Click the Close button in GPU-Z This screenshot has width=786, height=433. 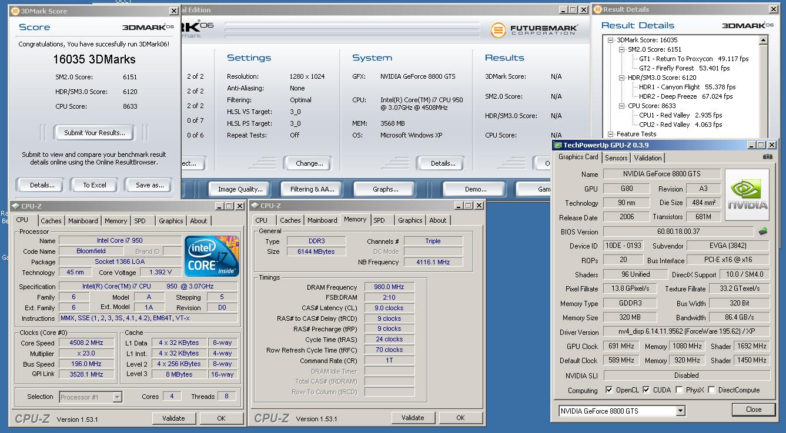pos(754,409)
